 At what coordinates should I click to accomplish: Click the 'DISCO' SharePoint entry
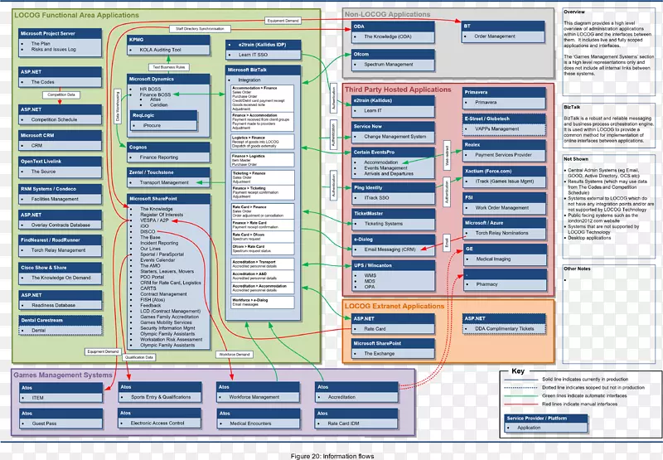click(x=148, y=232)
